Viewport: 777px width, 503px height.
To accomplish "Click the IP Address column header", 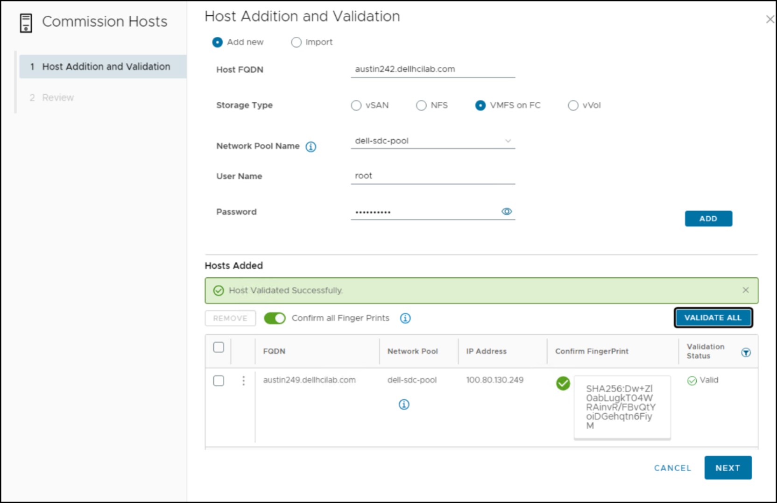I will click(x=486, y=351).
